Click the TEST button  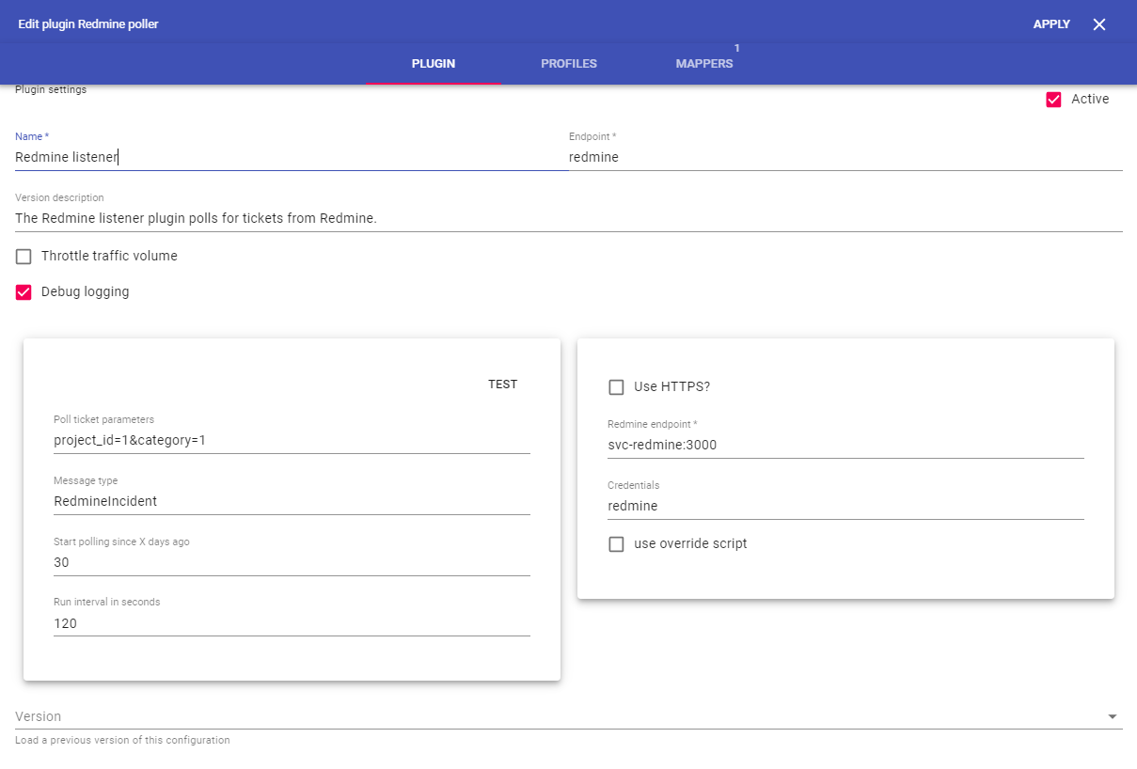coord(502,384)
